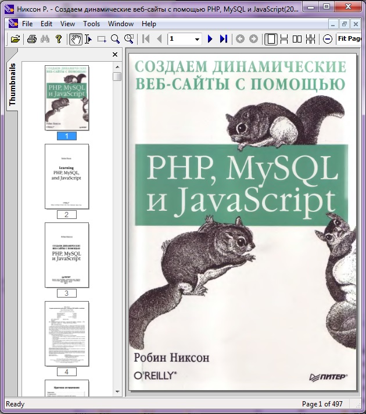The width and height of the screenshot is (366, 414).
Task: Select the magnifier zoom tool
Action: [x=115, y=39]
